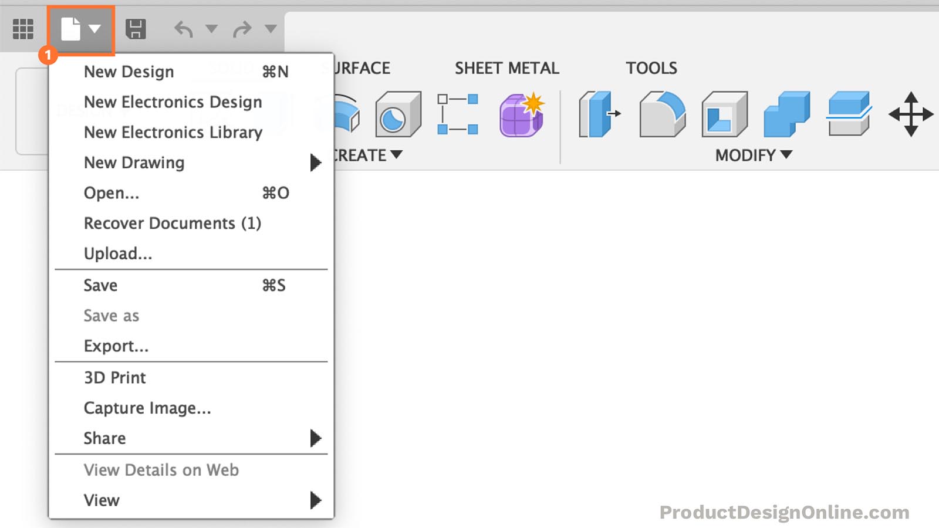Open the Redo history dropdown arrow
Viewport: 939px width, 528px height.
click(x=271, y=29)
